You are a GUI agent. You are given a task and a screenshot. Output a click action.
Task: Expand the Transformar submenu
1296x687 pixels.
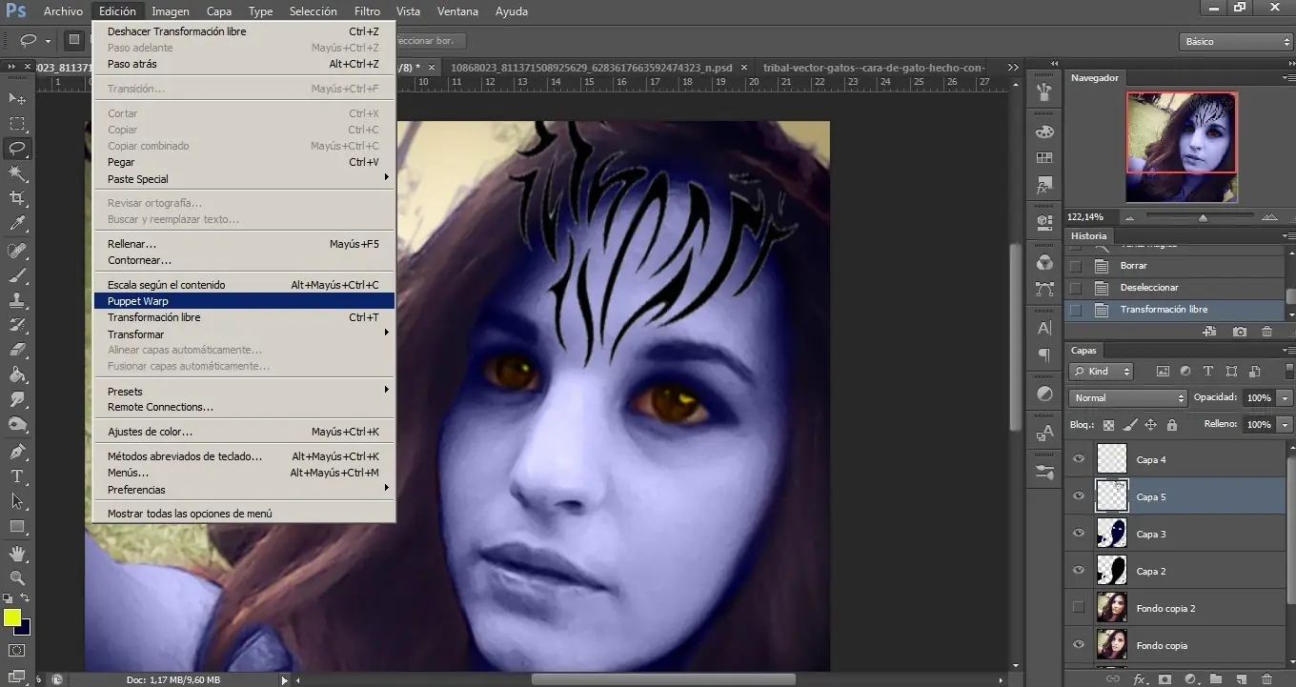(x=244, y=334)
